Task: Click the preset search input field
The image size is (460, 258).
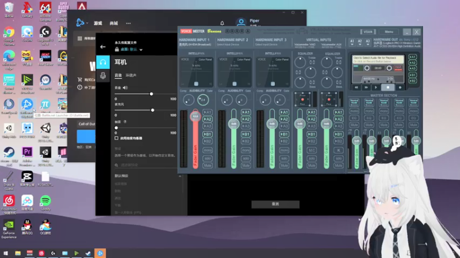Action: point(147,165)
